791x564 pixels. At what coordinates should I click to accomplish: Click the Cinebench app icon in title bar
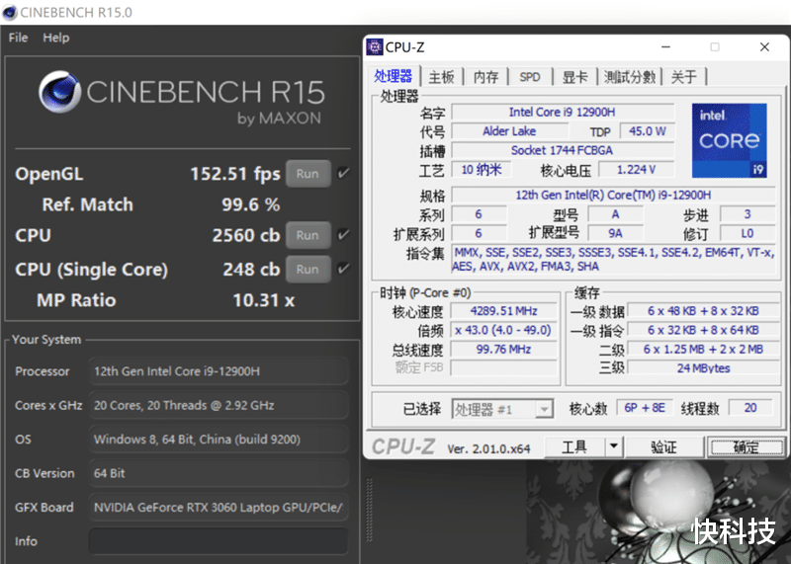tap(10, 12)
